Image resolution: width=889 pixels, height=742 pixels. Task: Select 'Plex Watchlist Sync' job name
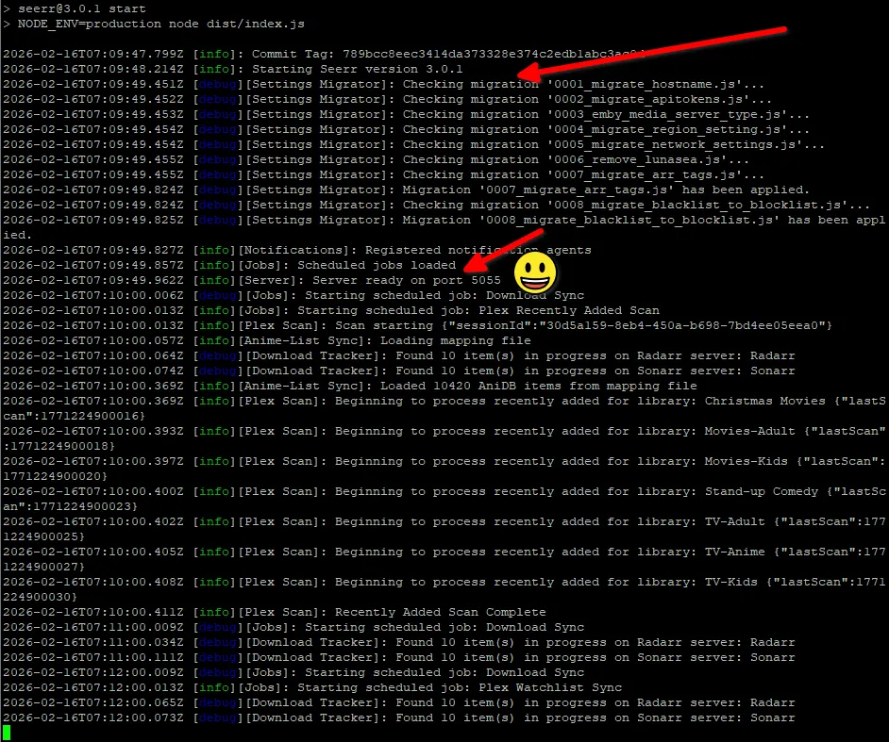click(x=550, y=687)
